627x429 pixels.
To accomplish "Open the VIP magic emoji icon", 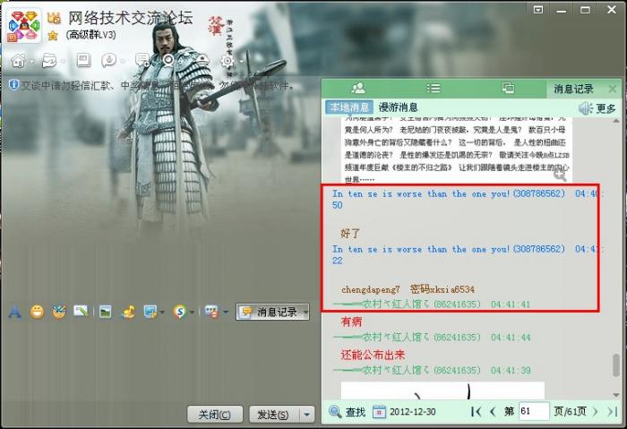I will click(59, 312).
